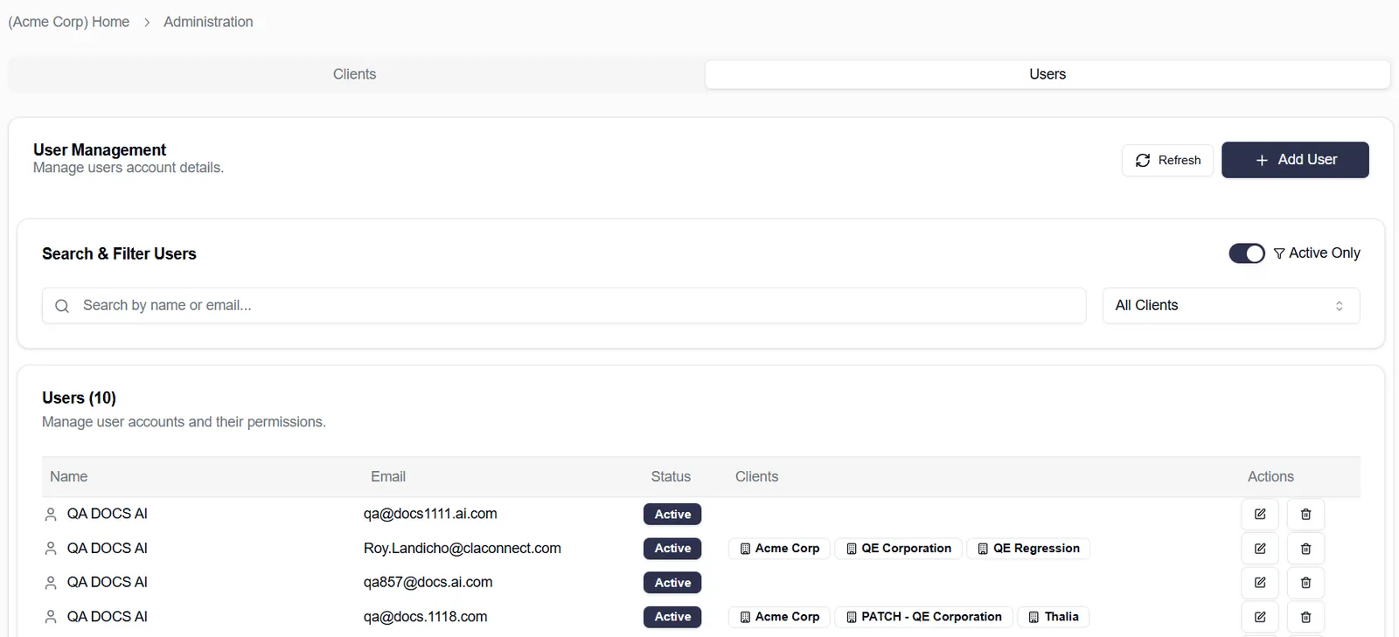This screenshot has width=1399, height=637.
Task: Focus the Search by name or email field
Action: click(x=564, y=306)
